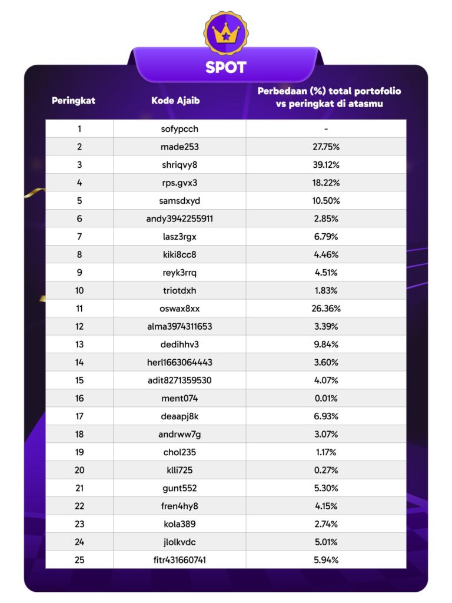Click the gold crown badge icon
This screenshot has height=603, width=452.
[x=226, y=33]
